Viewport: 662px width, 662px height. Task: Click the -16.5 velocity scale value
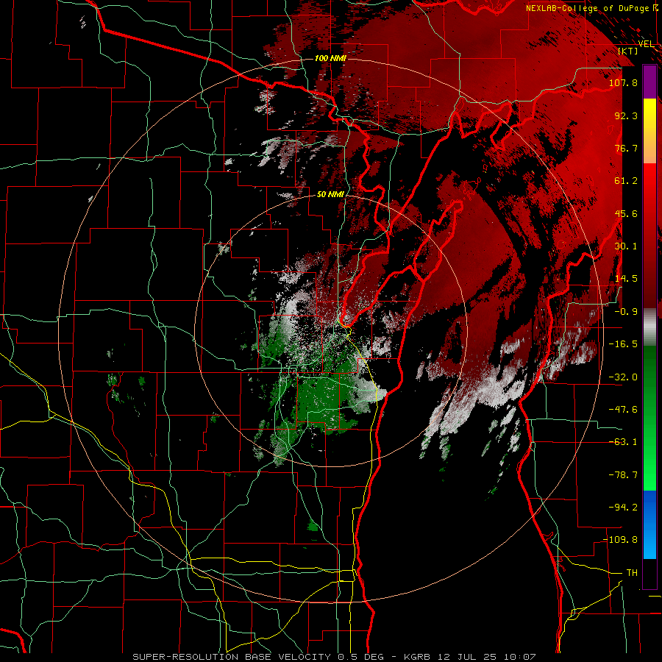tap(623, 344)
